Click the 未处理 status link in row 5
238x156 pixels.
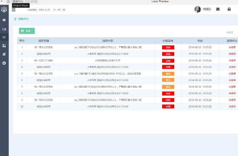point(232,74)
